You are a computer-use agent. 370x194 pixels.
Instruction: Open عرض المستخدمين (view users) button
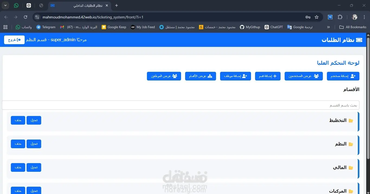click(x=304, y=76)
